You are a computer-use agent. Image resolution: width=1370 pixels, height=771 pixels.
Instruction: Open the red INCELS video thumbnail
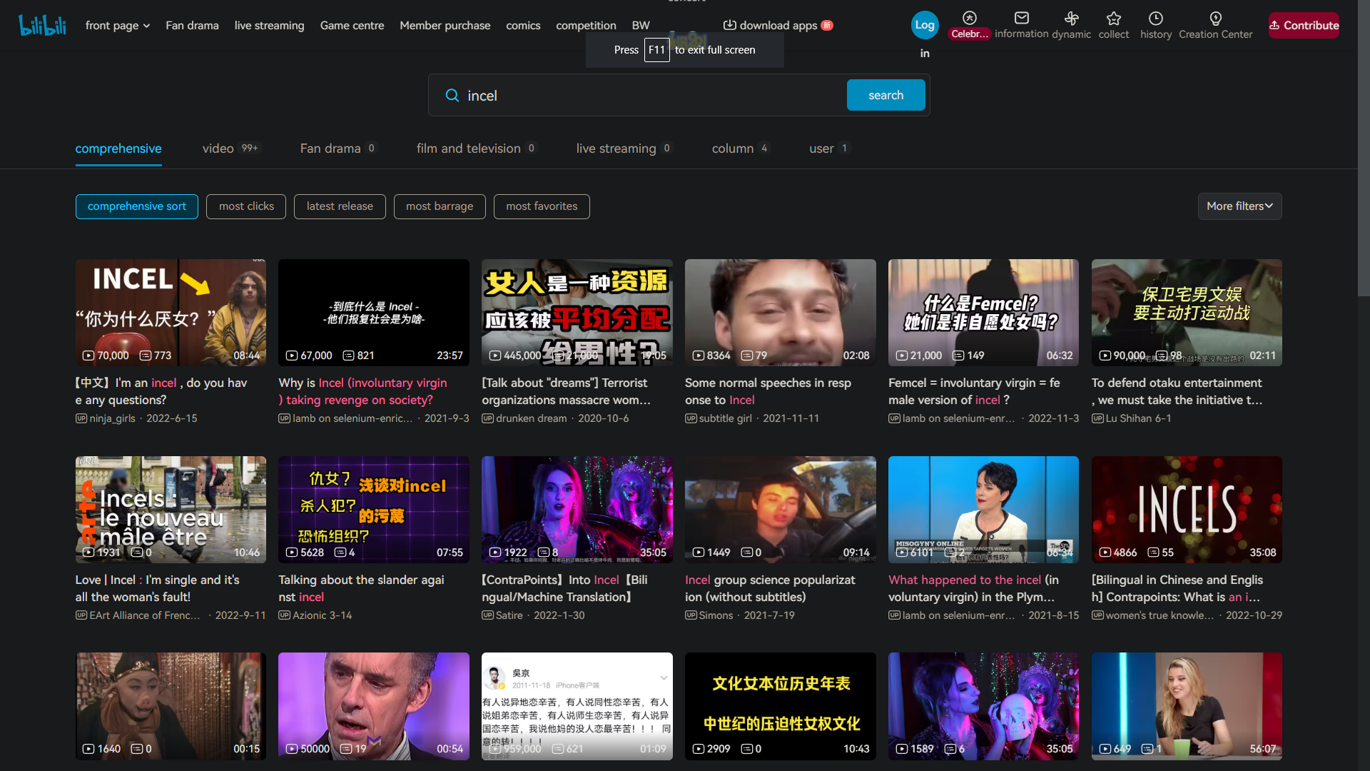tap(1187, 510)
